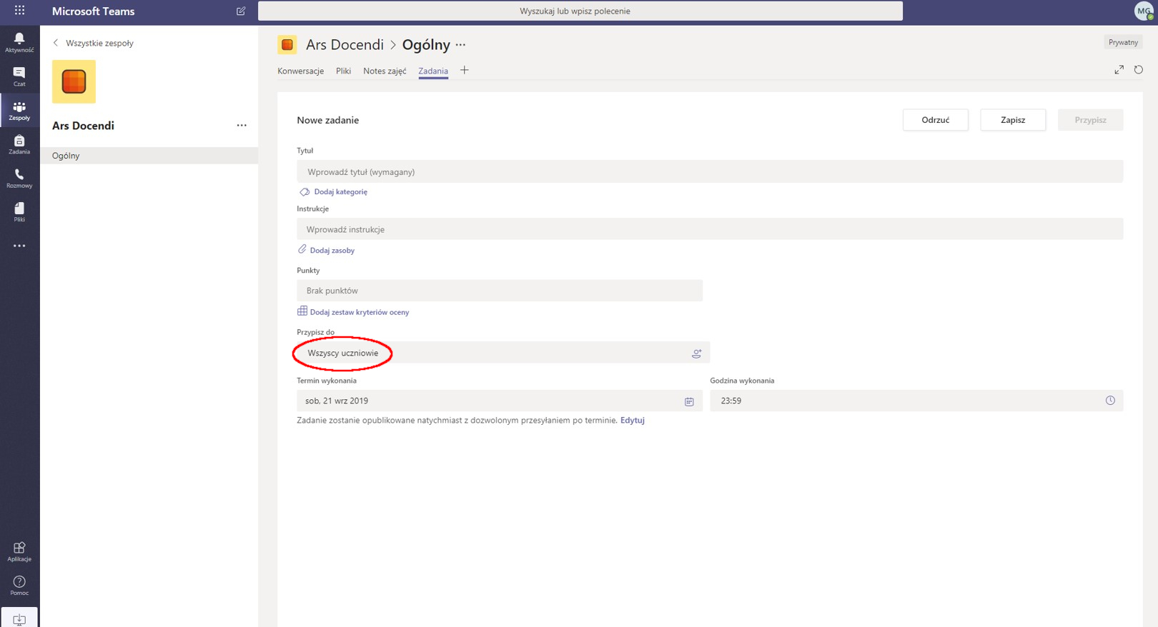1158x627 pixels.
Task: Click the Nowe zadanie heading
Action: pos(328,120)
